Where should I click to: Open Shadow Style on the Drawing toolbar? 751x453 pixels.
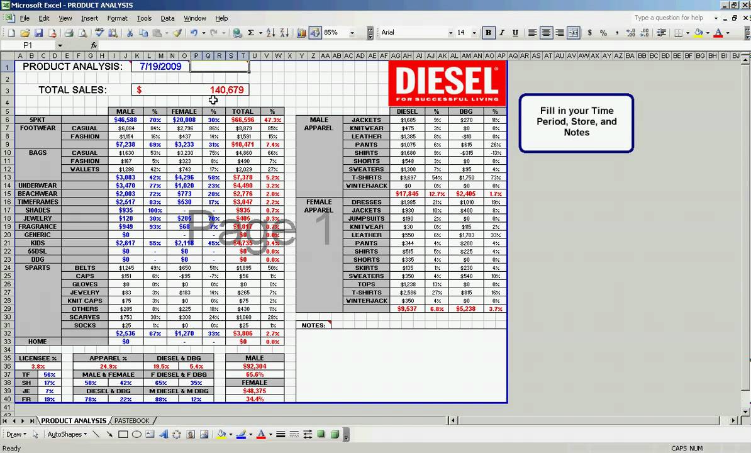[x=321, y=434]
